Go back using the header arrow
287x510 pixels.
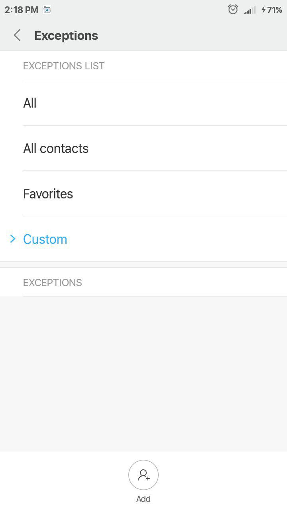click(x=17, y=35)
